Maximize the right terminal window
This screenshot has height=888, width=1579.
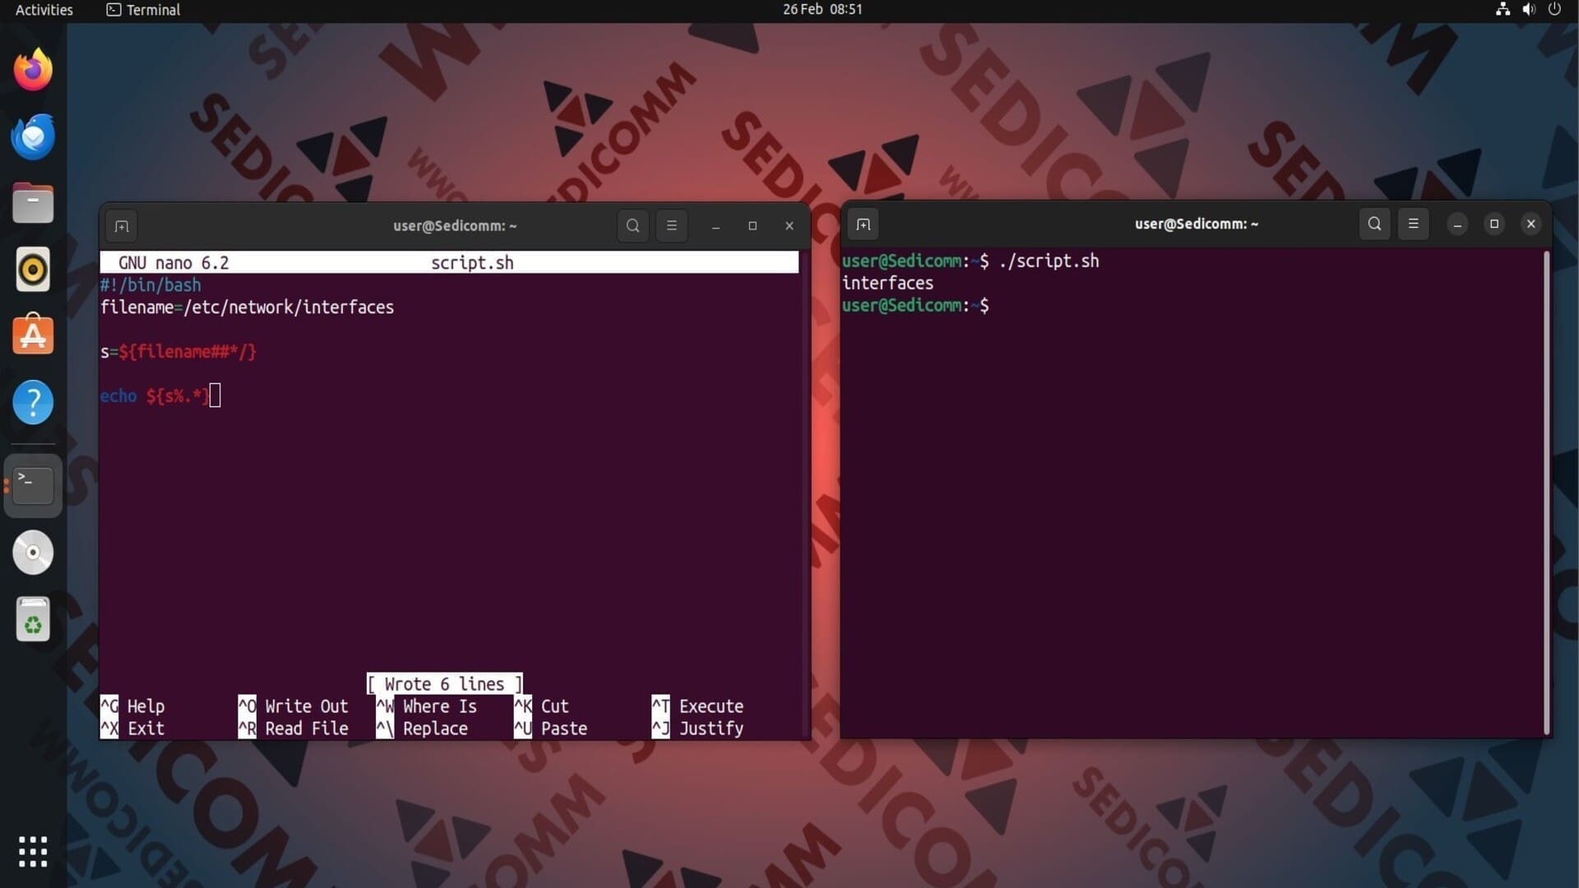click(x=1493, y=224)
